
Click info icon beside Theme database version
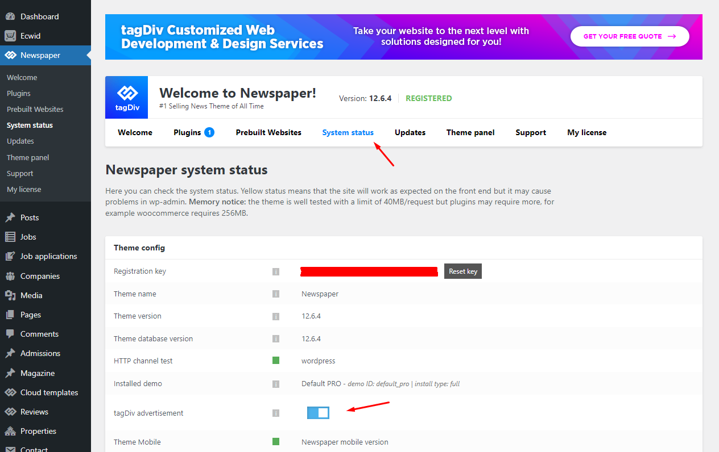276,339
